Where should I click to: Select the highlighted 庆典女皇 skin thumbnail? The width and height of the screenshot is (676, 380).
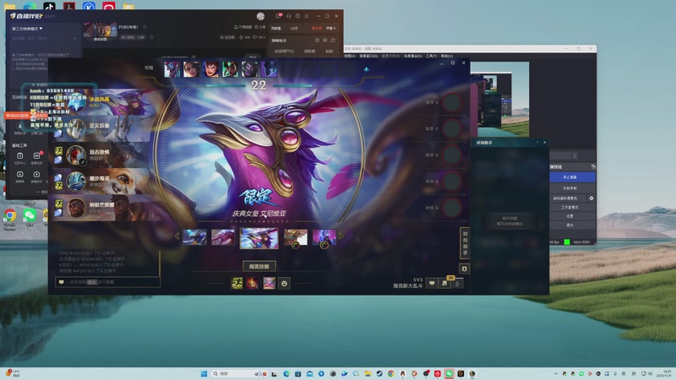coord(259,238)
